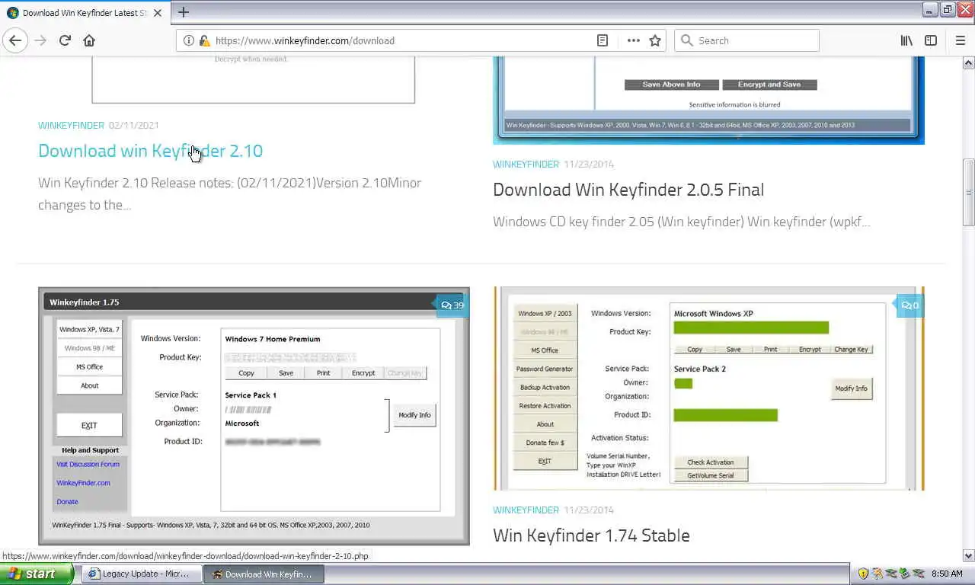Image resolution: width=975 pixels, height=585 pixels.
Task: Switch to Legacy Update taskbar window
Action: [x=142, y=574]
